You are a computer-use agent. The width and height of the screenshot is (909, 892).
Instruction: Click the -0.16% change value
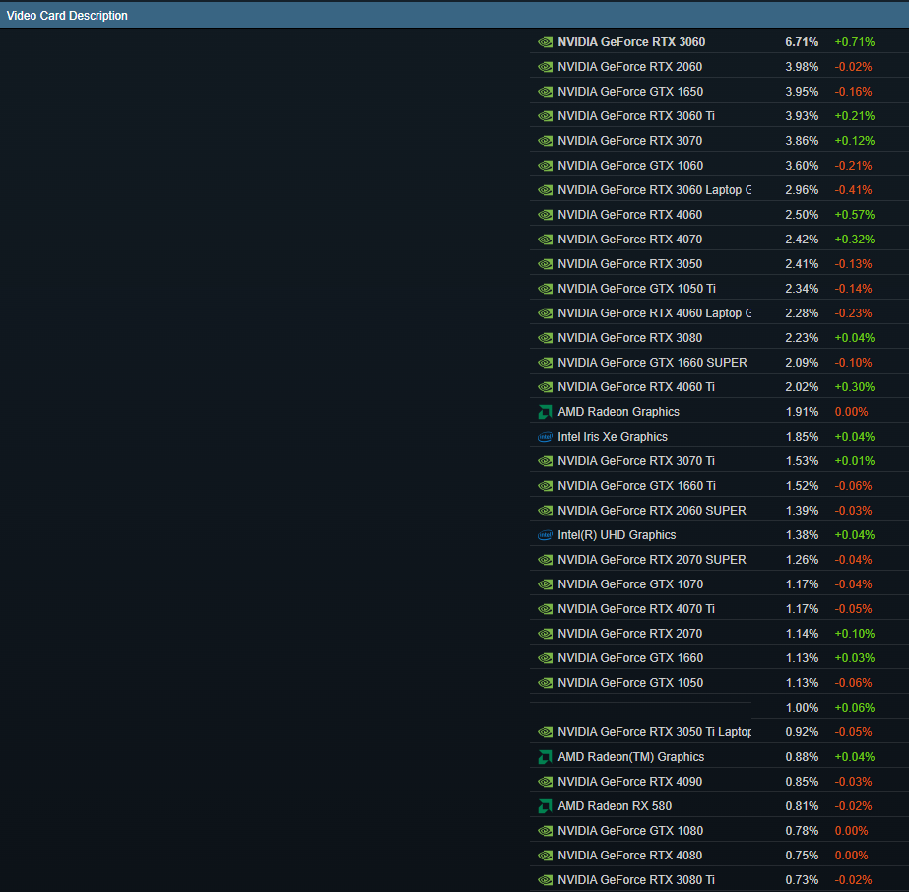pos(853,92)
